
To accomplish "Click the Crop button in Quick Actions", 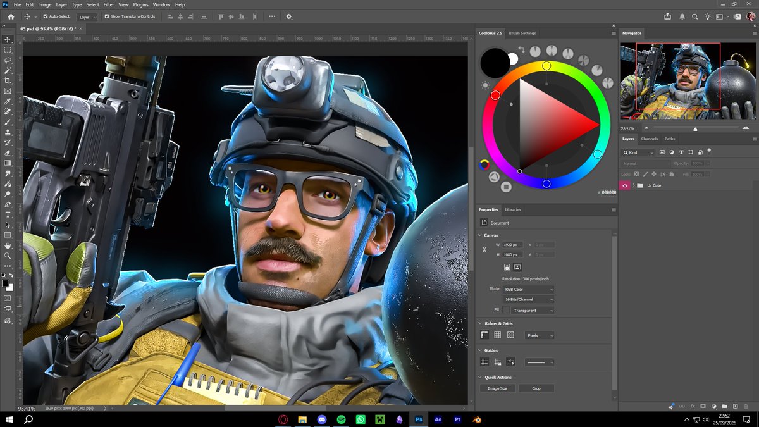I will coord(536,388).
